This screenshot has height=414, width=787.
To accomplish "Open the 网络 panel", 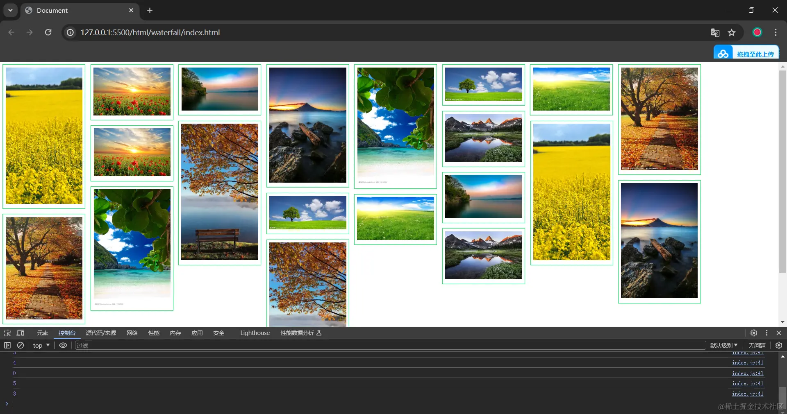I will coord(132,333).
